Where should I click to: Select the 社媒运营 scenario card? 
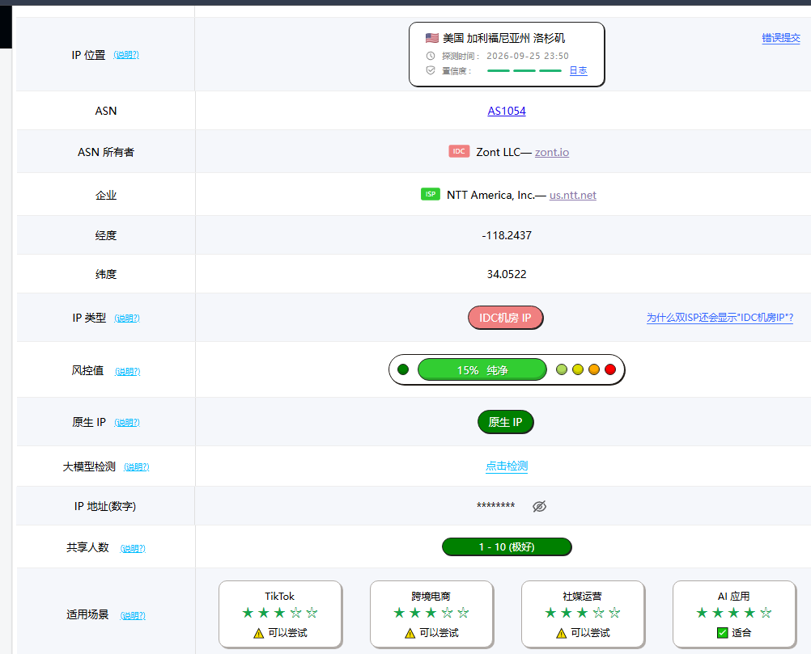click(583, 614)
